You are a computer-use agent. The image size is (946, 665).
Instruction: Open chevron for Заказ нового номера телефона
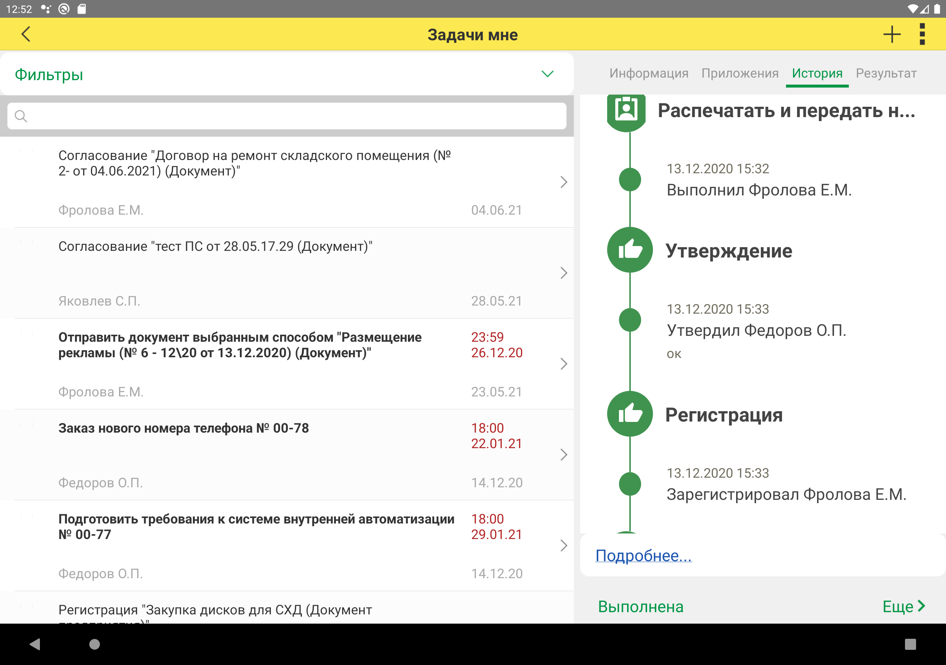564,455
